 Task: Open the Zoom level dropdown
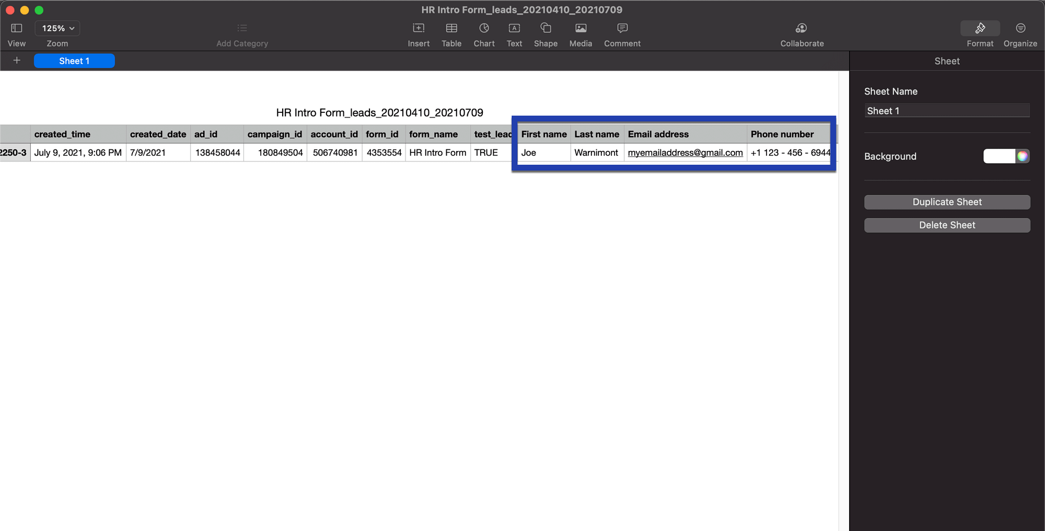pyautogui.click(x=57, y=28)
